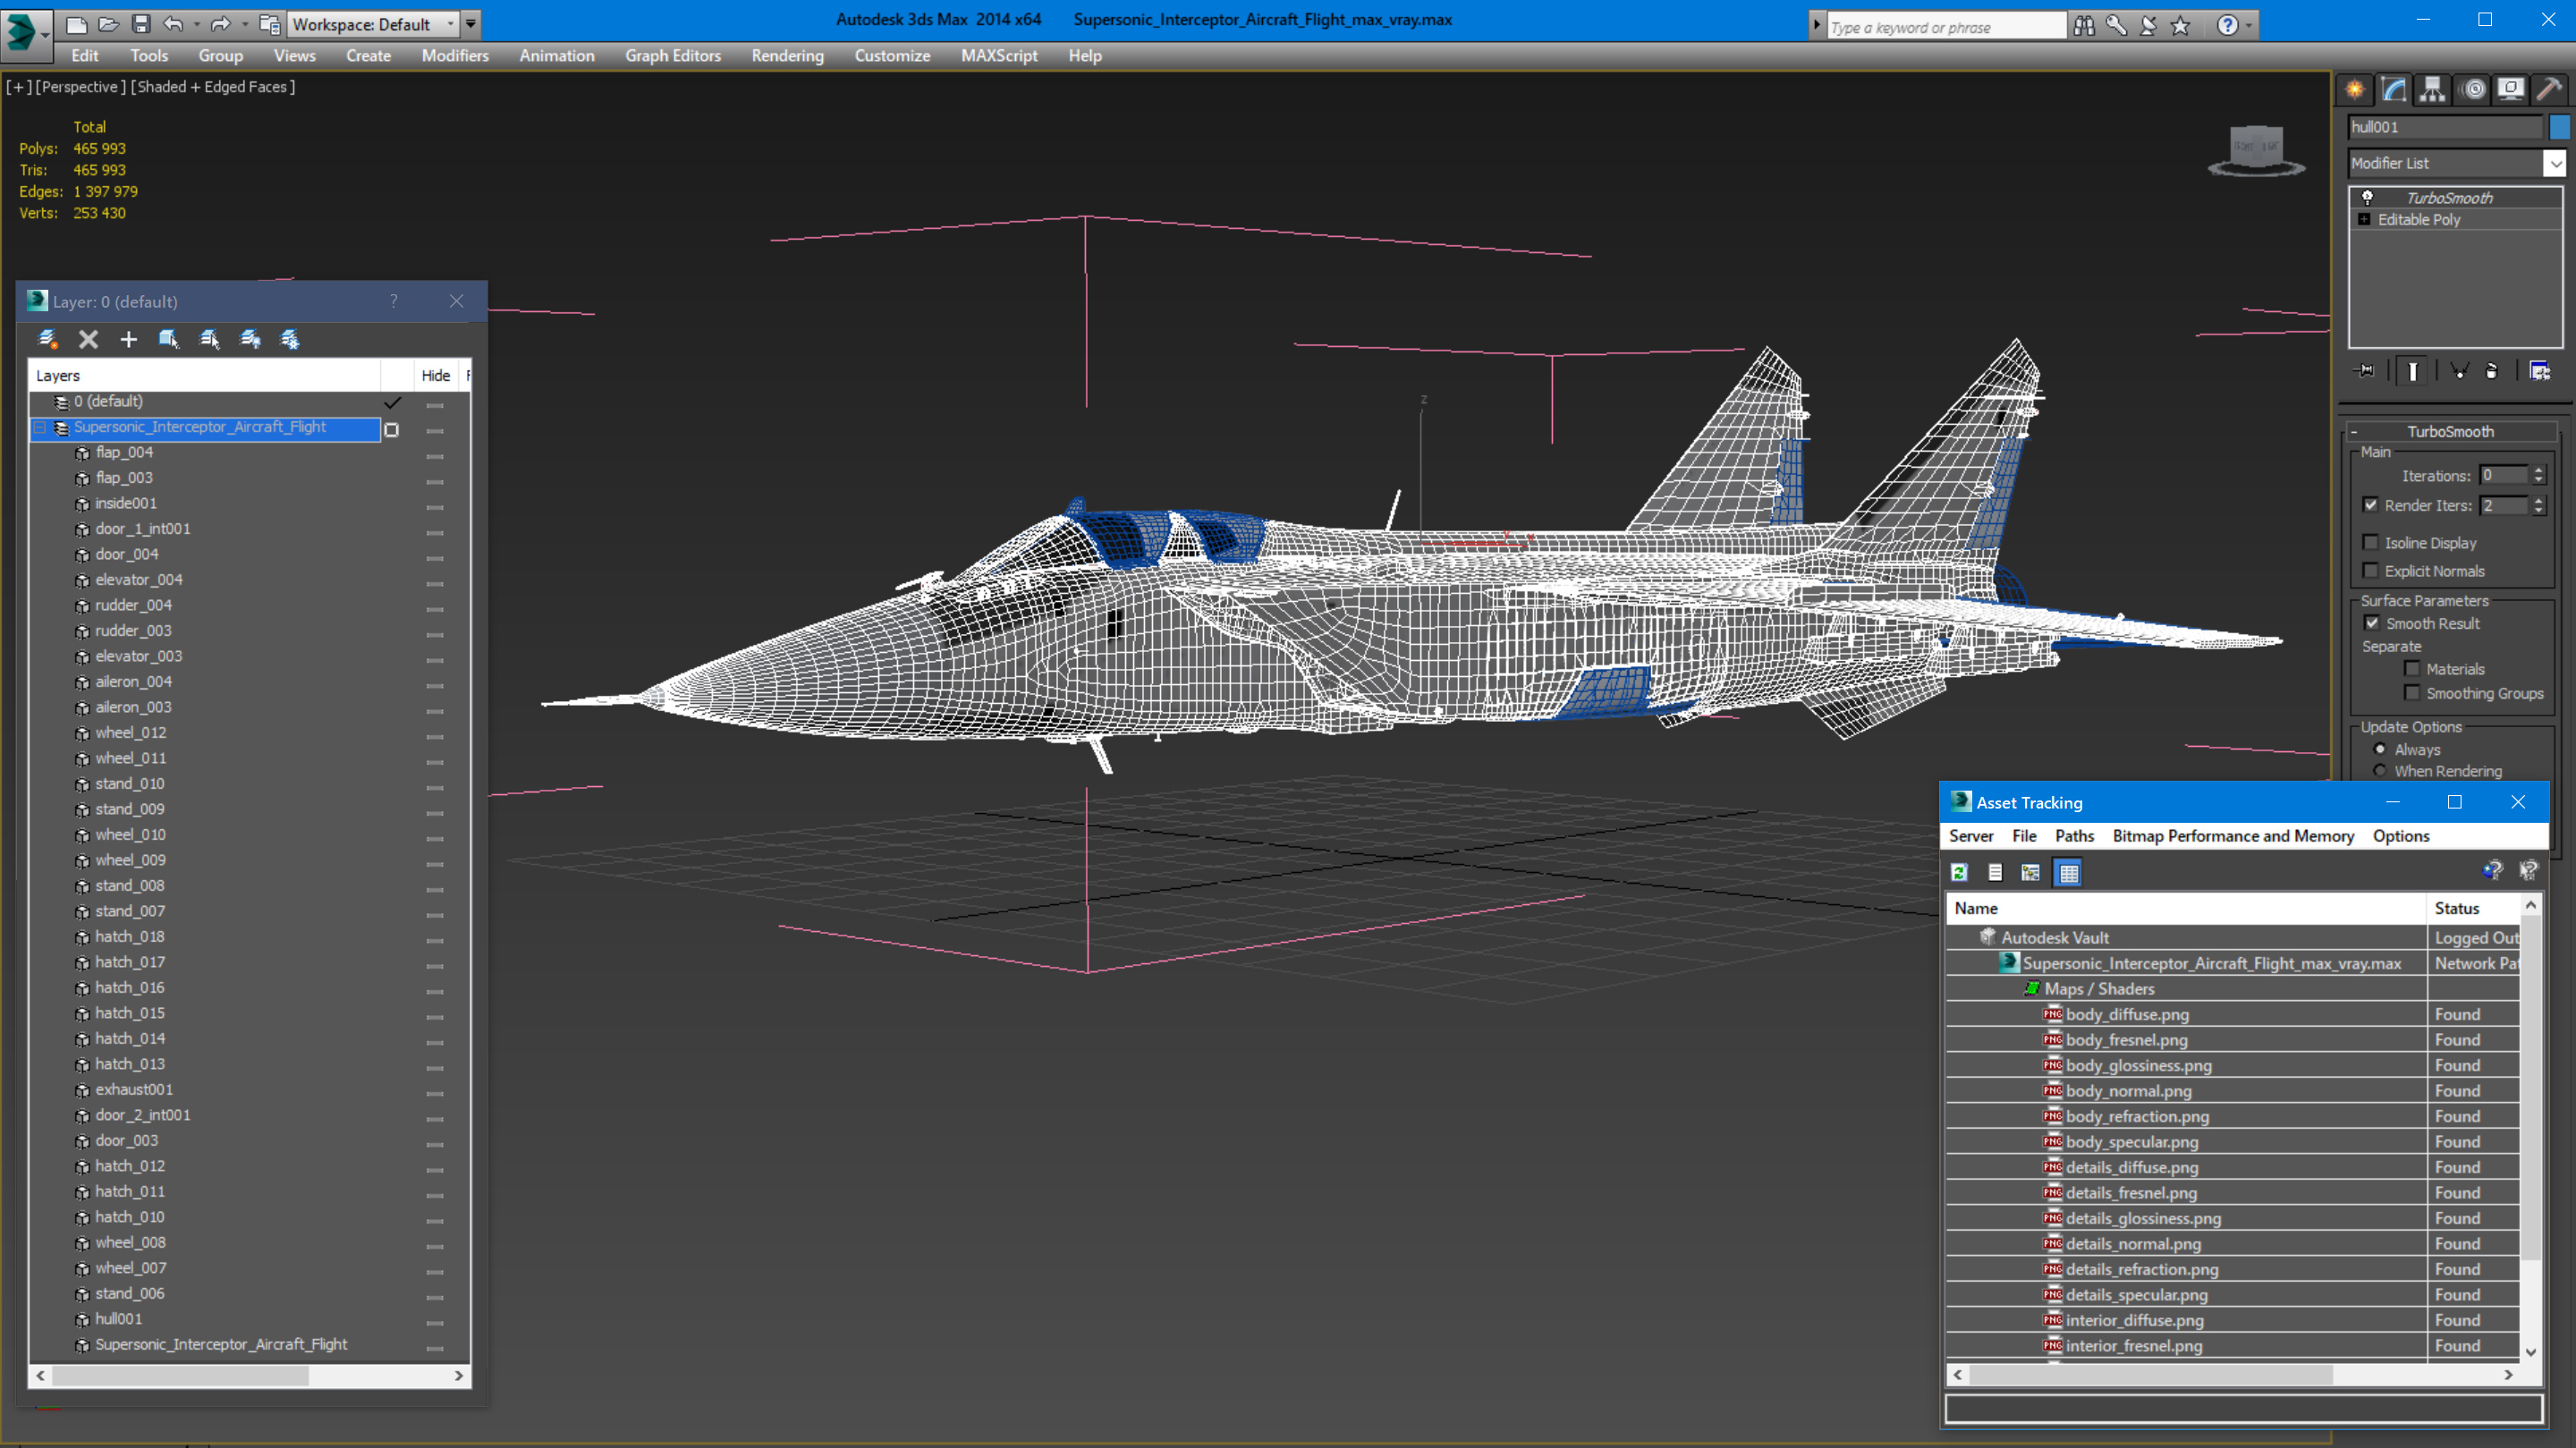Click the Refresh icon in Asset Tracking

tap(1959, 873)
